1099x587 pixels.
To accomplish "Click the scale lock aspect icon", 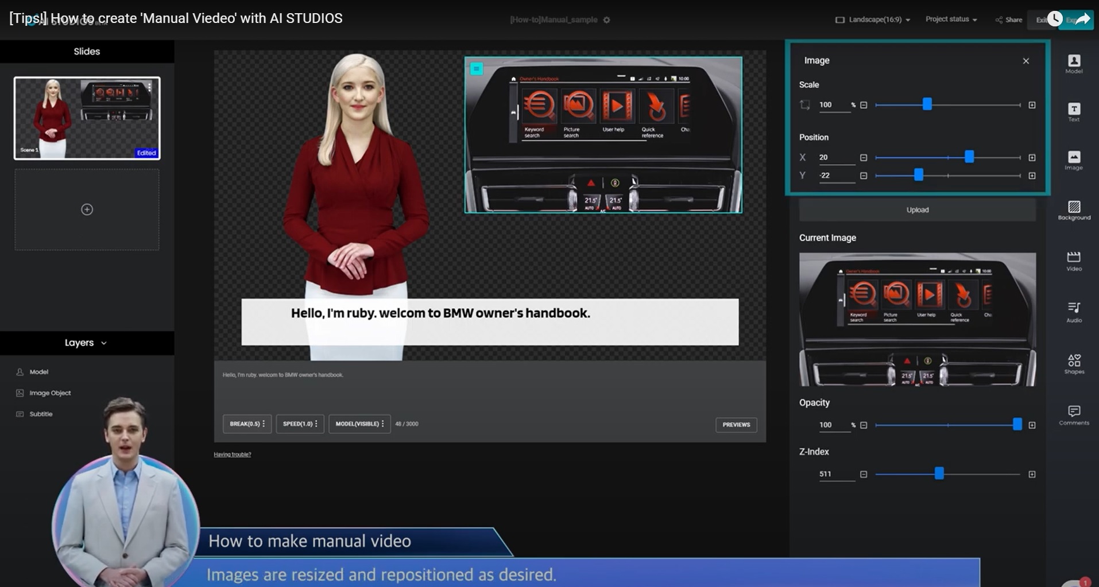I will [804, 105].
